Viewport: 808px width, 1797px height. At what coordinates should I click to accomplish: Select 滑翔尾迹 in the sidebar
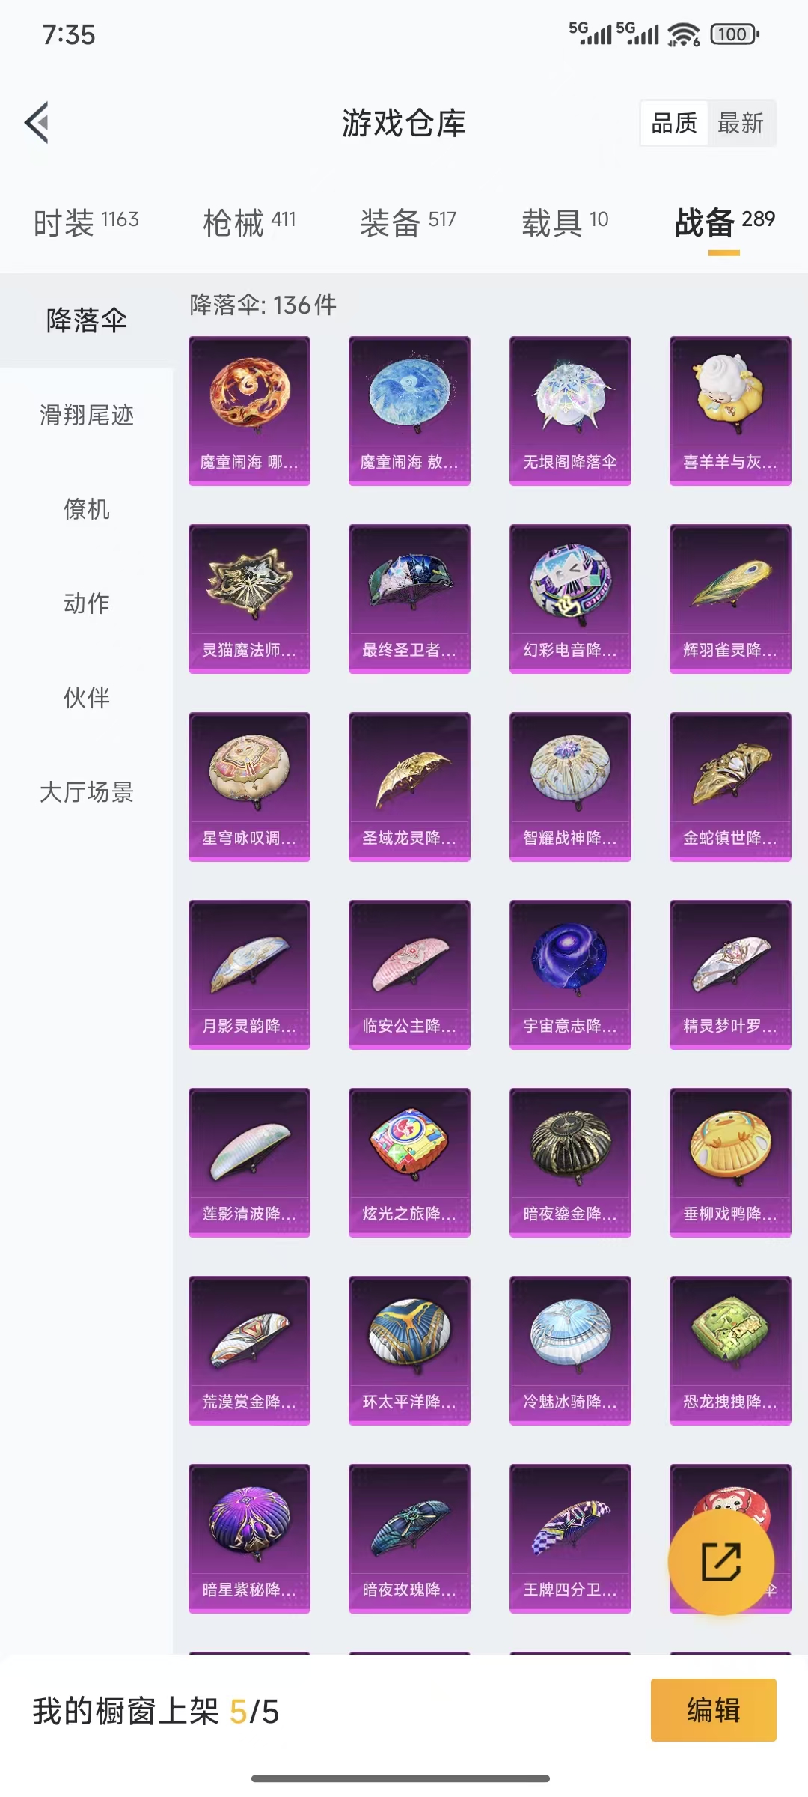(x=87, y=415)
